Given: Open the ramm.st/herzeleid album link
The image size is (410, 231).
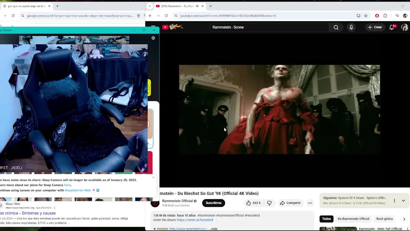Looking at the screenshot, I should pos(195,220).
